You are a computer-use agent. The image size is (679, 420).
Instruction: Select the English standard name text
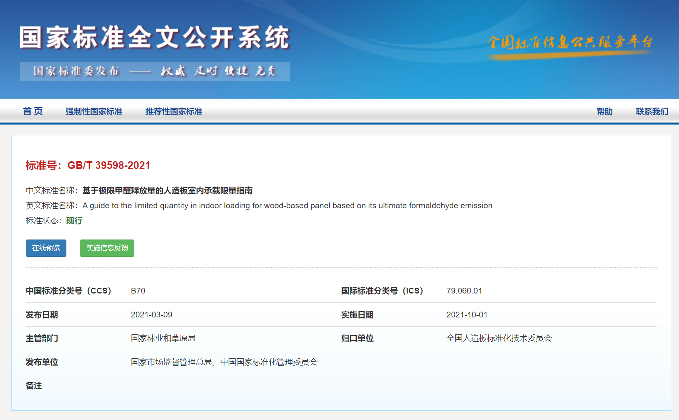click(287, 206)
